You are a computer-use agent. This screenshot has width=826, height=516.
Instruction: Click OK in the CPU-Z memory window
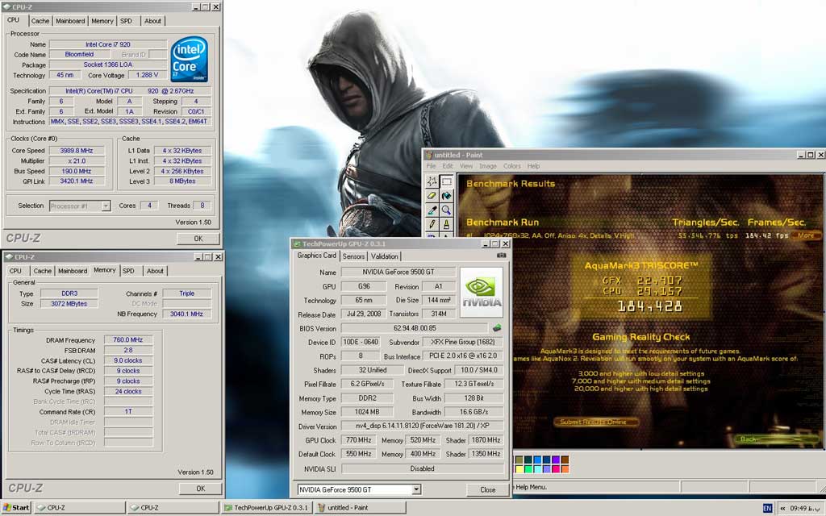click(200, 489)
